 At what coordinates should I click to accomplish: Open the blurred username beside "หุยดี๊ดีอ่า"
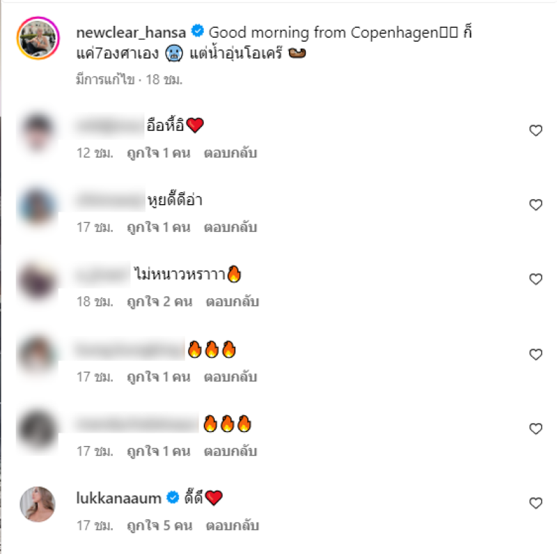[110, 200]
